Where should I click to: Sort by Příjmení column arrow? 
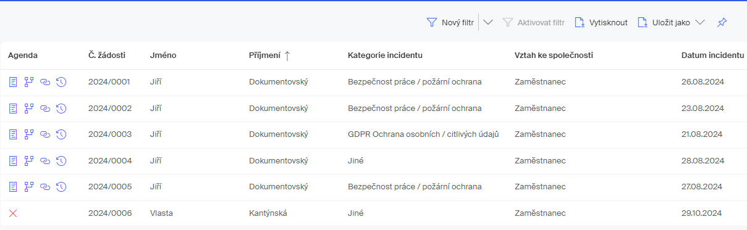(287, 55)
